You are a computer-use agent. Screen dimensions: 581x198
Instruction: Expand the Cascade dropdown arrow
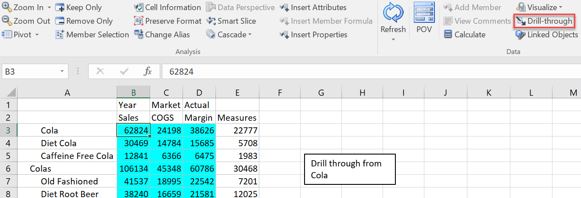250,35
